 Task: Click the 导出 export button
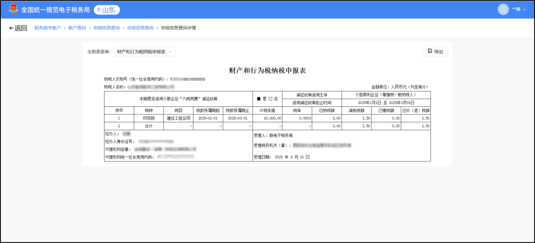click(435, 51)
